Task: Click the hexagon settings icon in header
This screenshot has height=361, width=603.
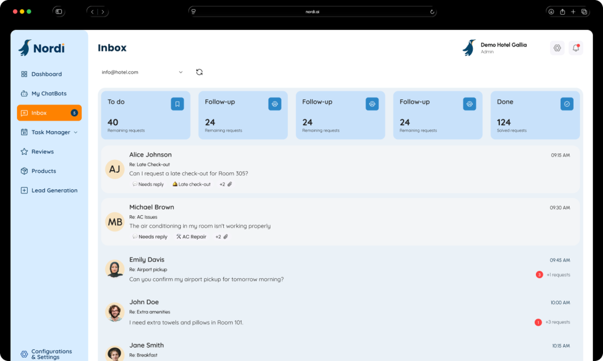Action: [556, 48]
